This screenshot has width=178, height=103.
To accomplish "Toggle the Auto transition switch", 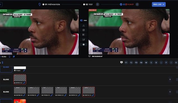I will pyautogui.click(x=82, y=20).
